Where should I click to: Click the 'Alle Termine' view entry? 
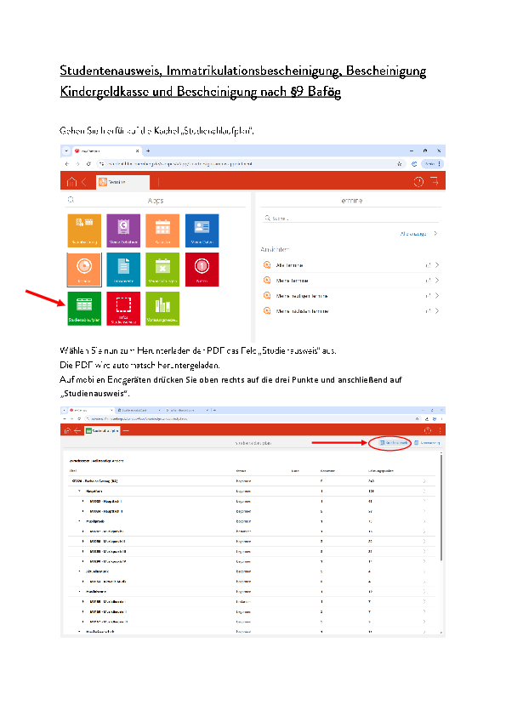pyautogui.click(x=350, y=264)
